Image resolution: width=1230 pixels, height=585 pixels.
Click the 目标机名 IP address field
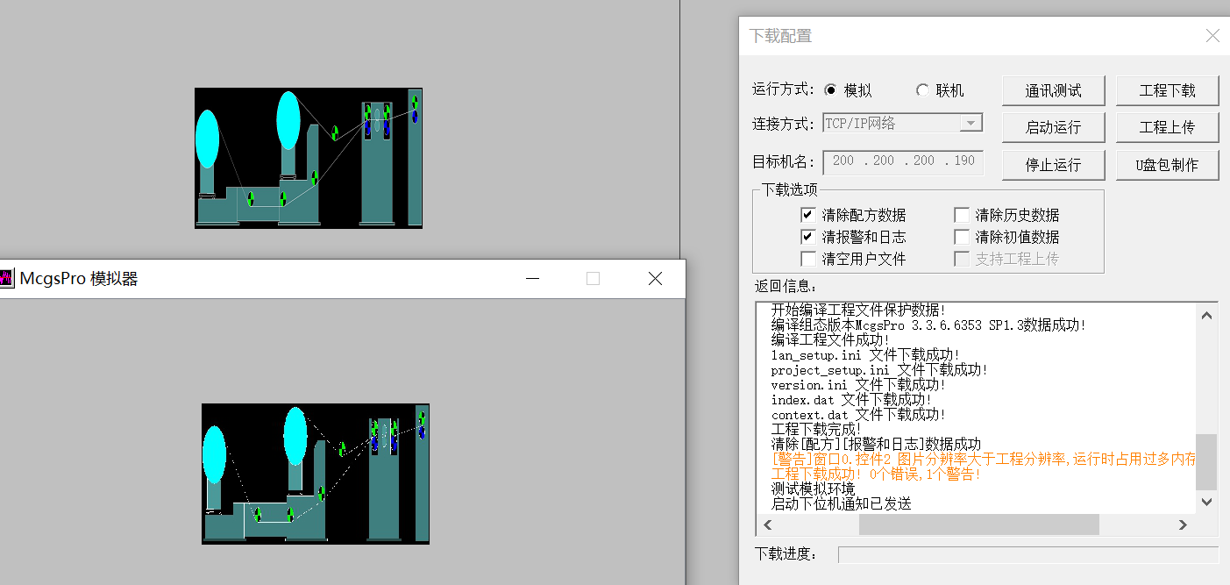tap(903, 161)
